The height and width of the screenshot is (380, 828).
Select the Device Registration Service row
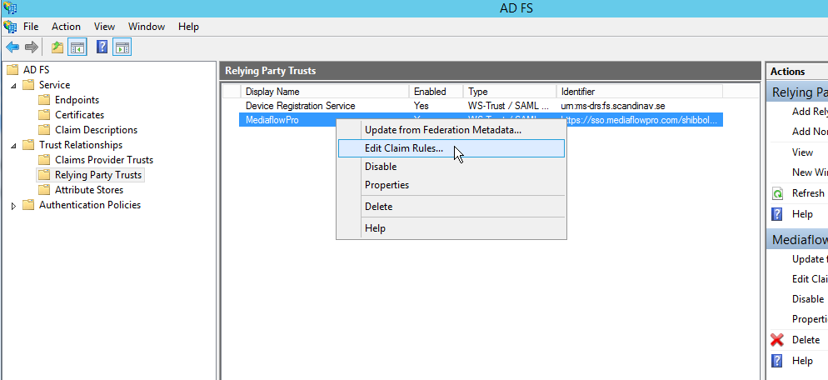300,106
